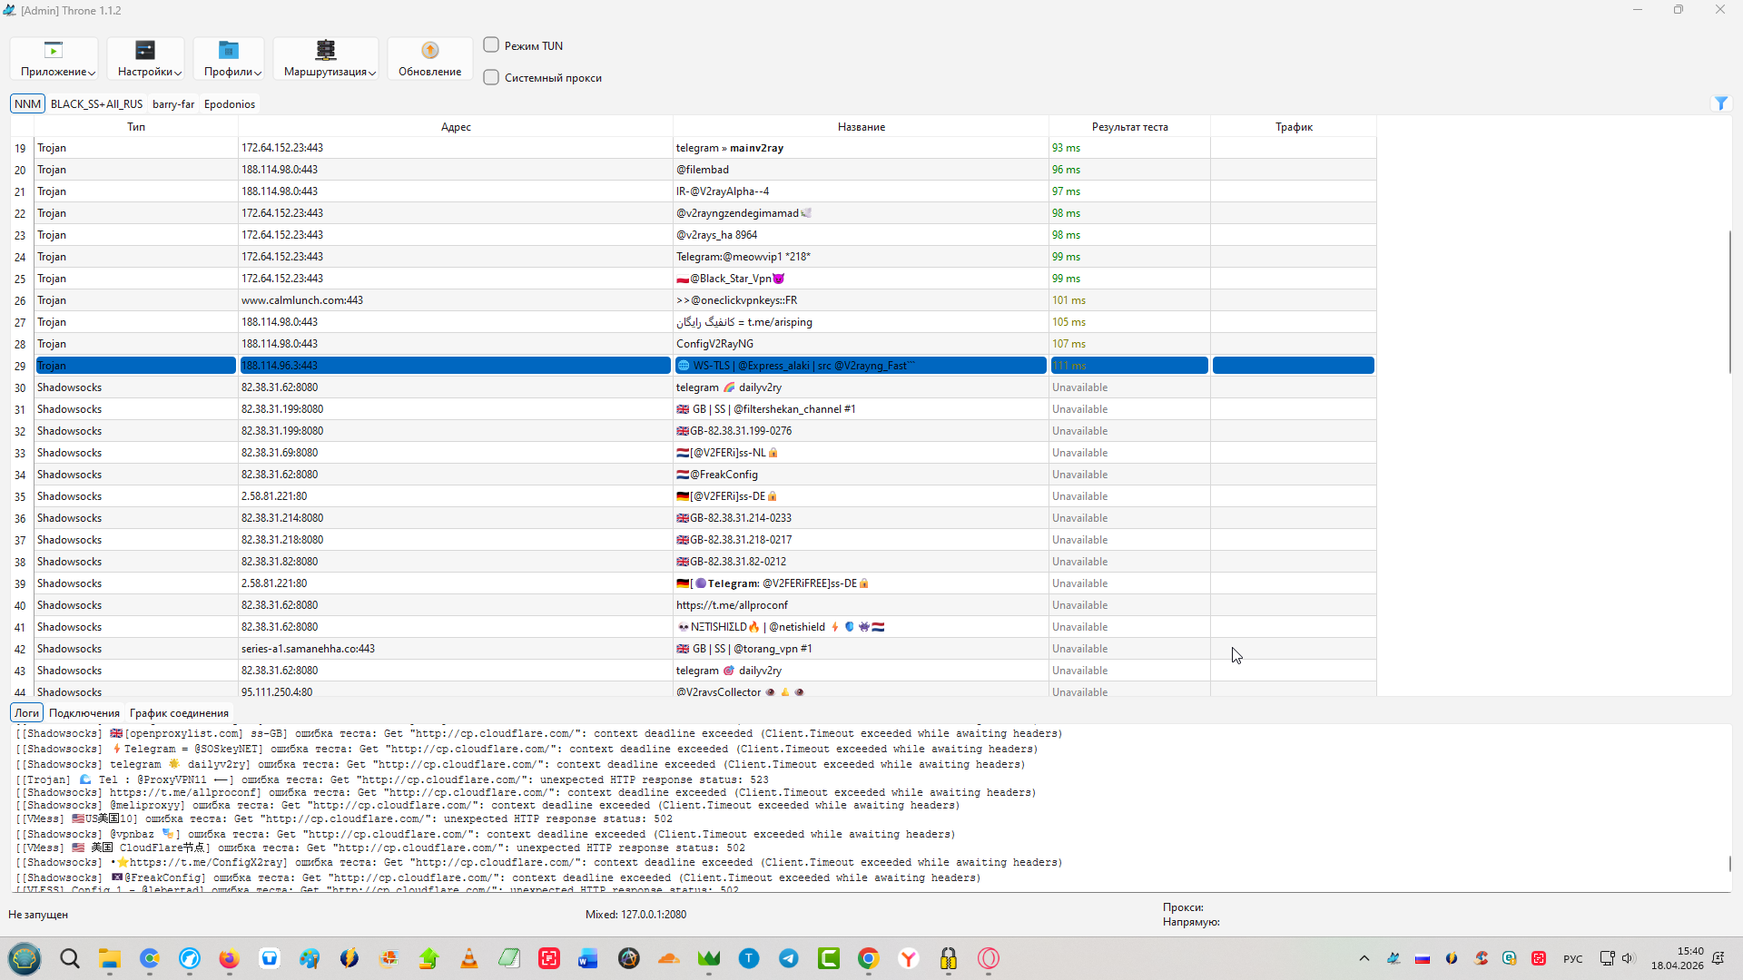The height and width of the screenshot is (980, 1743).
Task: Open the Профили dropdown menu
Action: 230,59
